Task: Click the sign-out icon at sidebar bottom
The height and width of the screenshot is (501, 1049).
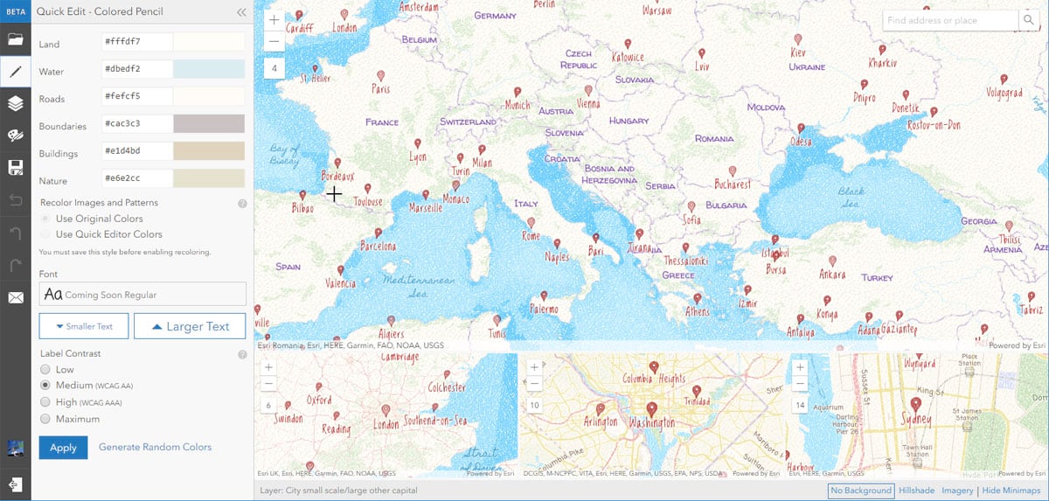Action: point(15,484)
